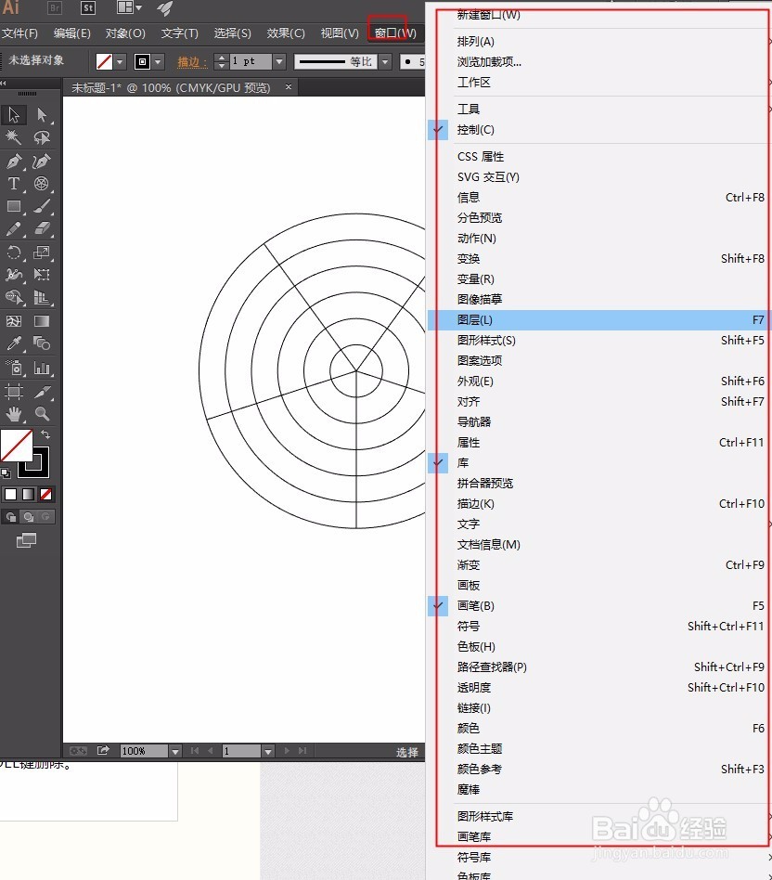The width and height of the screenshot is (772, 880).
Task: Select the Free Transform tool
Action: 42,275
